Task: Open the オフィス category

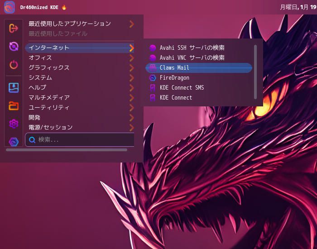Action: 79,58
